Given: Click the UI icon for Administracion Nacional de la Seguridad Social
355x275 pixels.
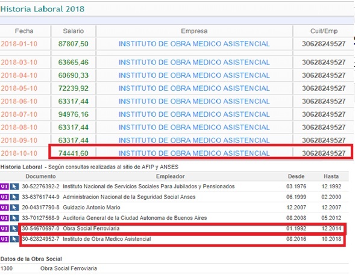Looking at the screenshot, I should pos(4,197).
